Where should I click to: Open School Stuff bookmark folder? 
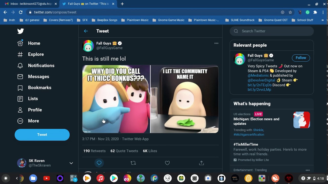(x=302, y=20)
